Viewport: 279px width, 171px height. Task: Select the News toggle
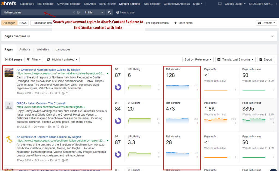tap(23, 23)
